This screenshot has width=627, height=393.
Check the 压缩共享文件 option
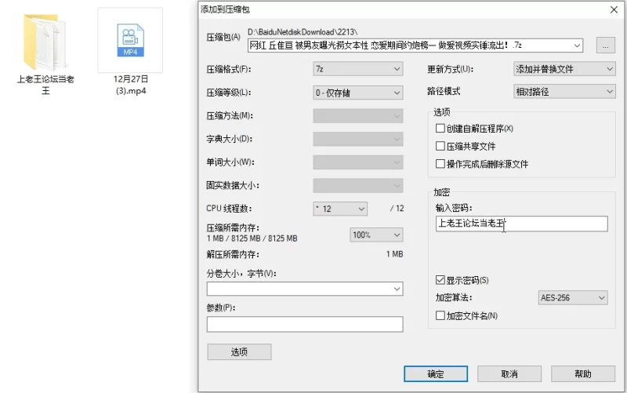click(x=440, y=146)
